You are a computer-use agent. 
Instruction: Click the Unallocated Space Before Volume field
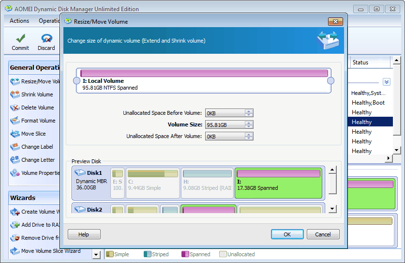point(225,113)
